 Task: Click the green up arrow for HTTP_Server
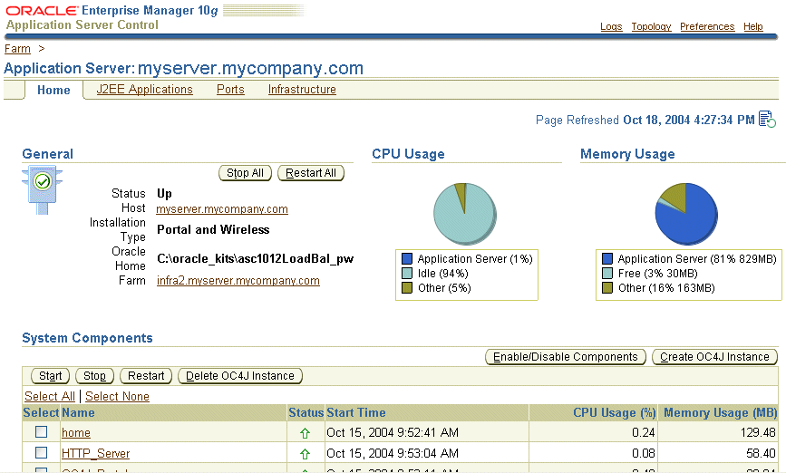[305, 454]
